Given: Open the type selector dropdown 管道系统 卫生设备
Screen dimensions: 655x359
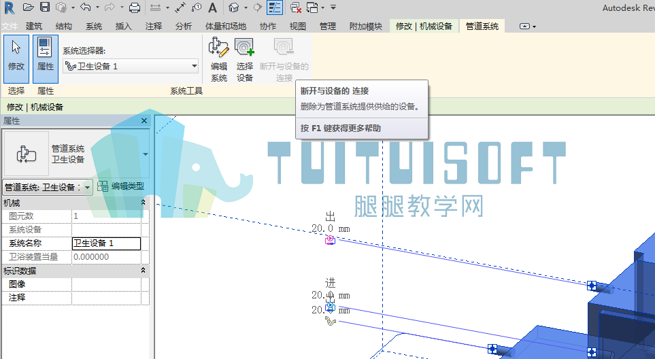Looking at the screenshot, I should [x=145, y=154].
